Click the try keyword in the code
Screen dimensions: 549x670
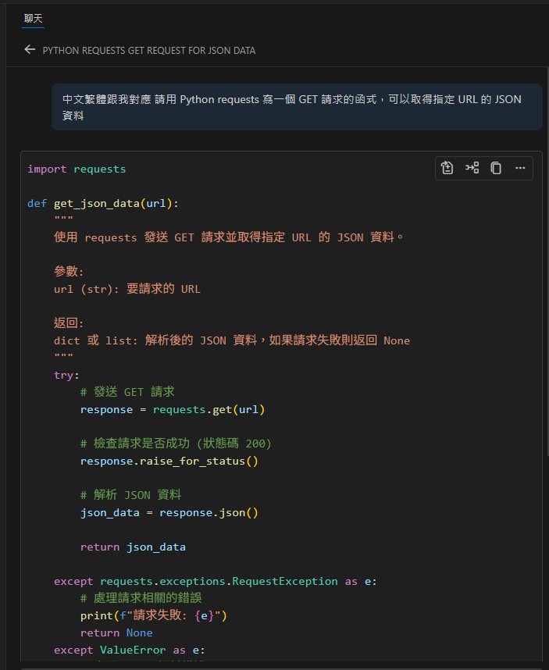61,375
